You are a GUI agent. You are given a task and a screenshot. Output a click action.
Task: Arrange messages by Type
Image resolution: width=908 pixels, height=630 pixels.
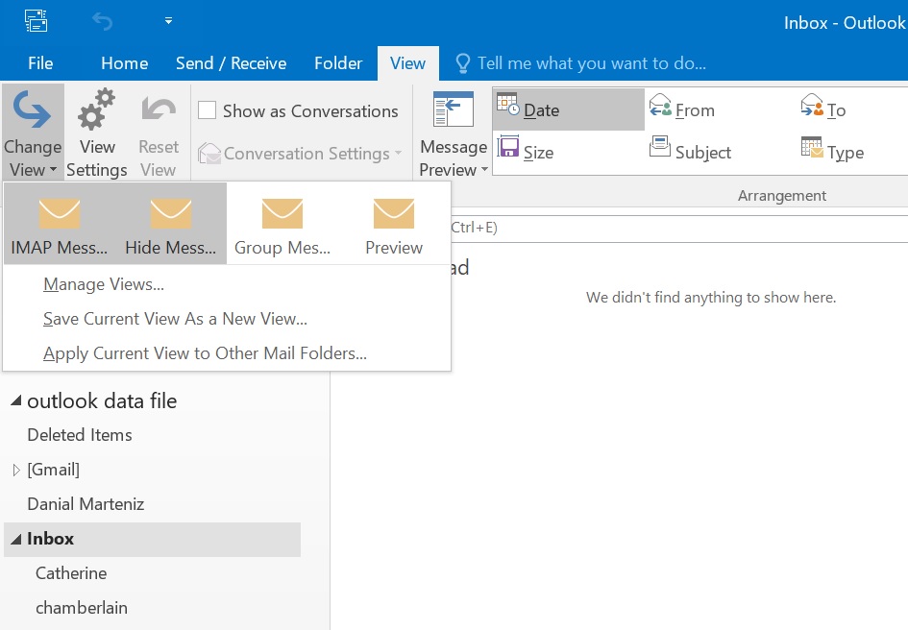pyautogui.click(x=832, y=152)
